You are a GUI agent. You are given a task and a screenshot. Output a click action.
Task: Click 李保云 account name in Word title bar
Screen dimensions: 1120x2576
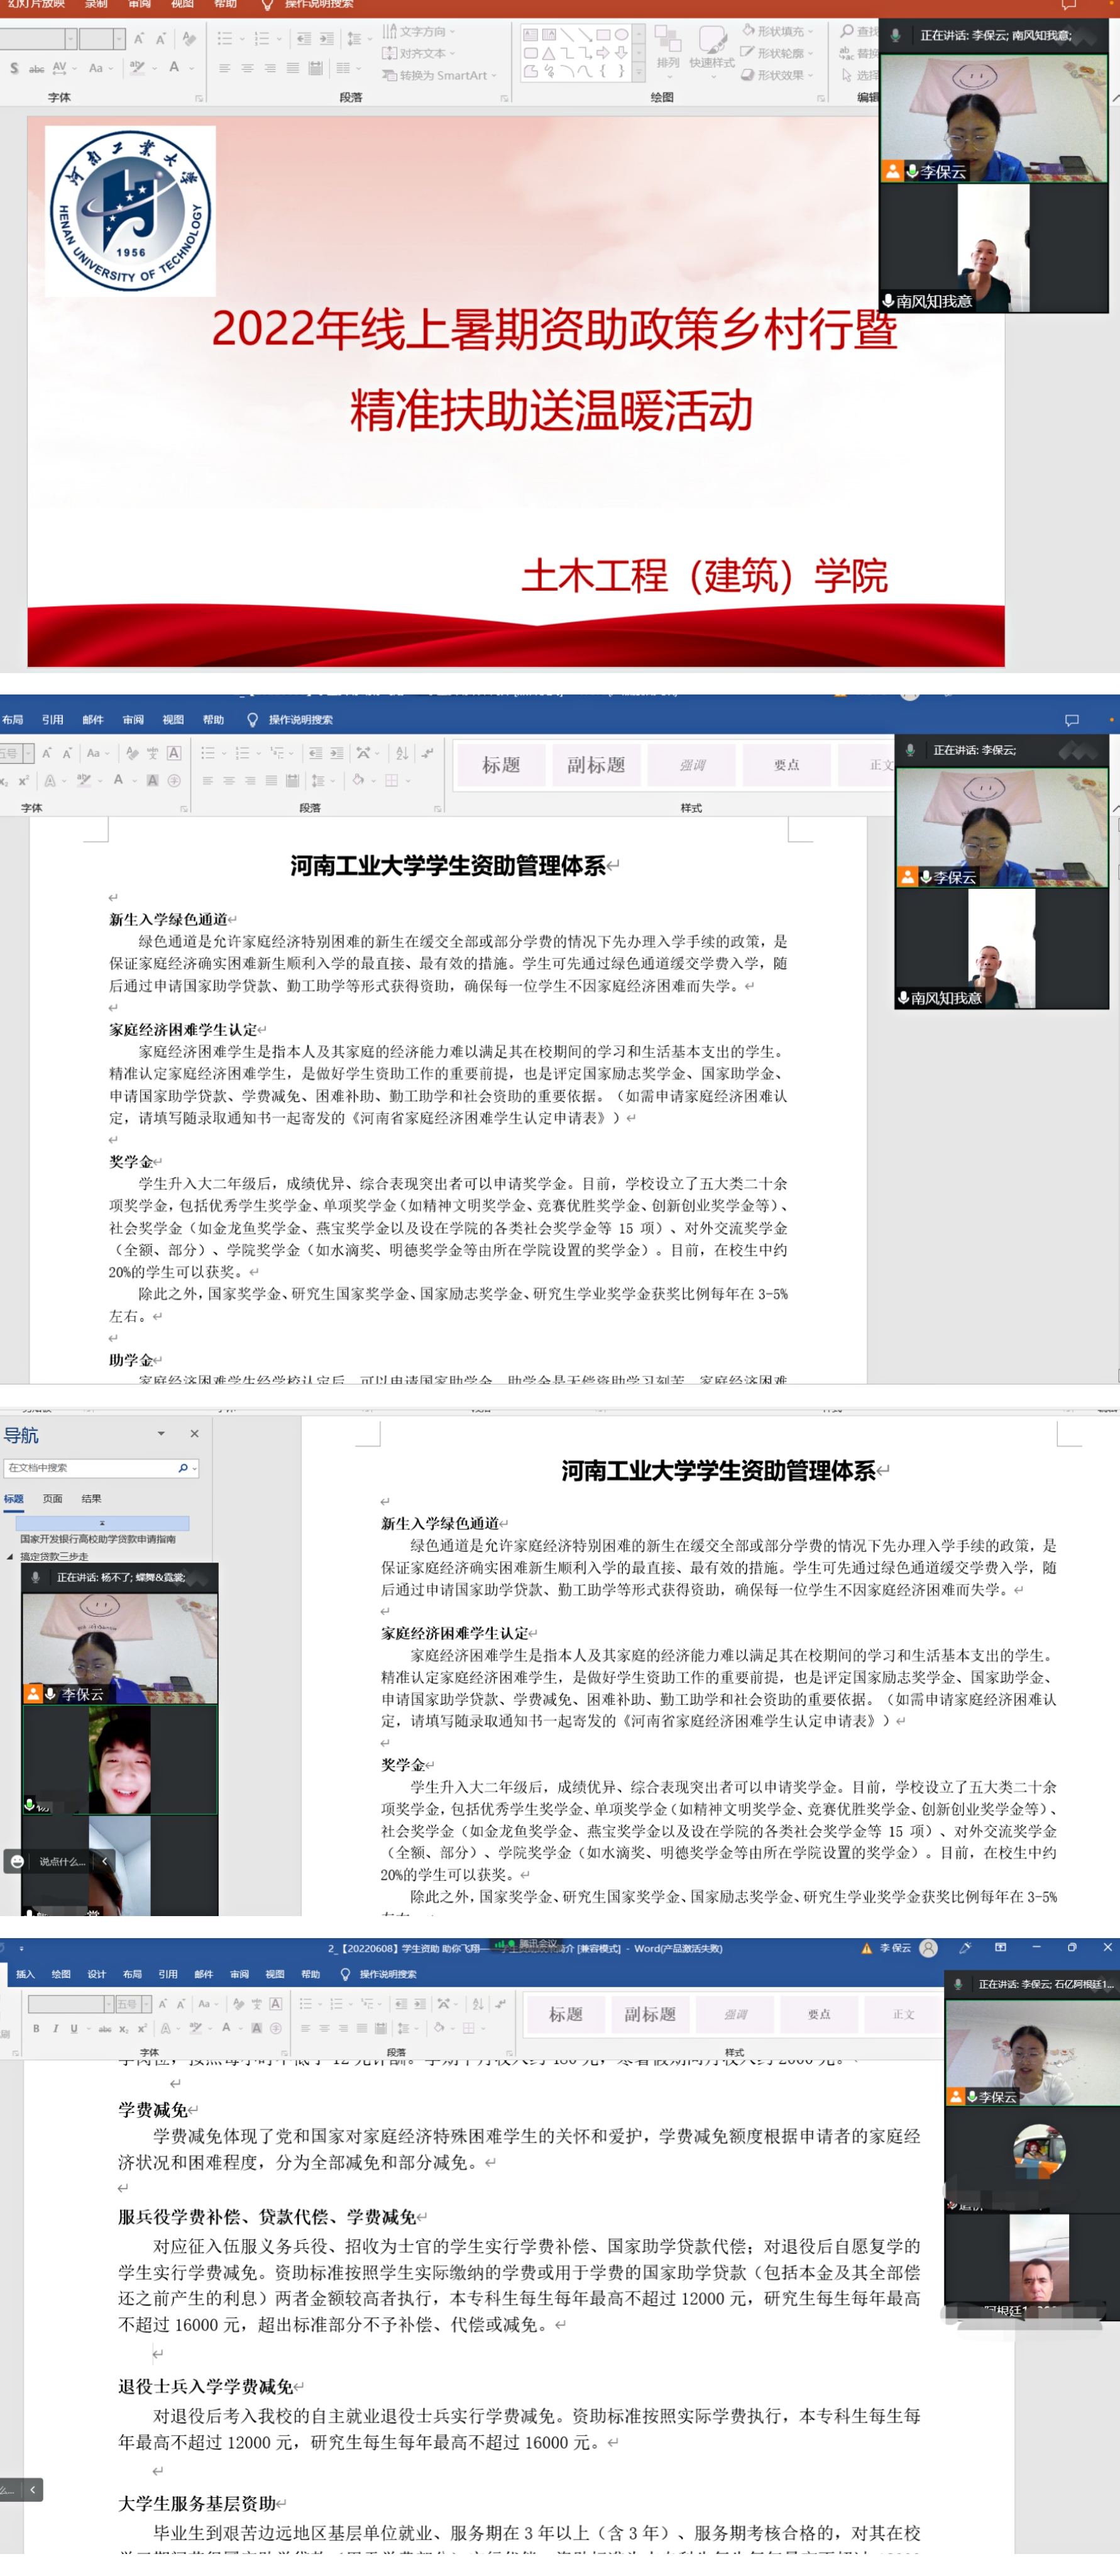tap(894, 1948)
